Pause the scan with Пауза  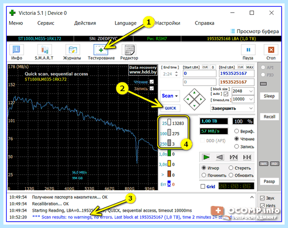[x=248, y=52]
